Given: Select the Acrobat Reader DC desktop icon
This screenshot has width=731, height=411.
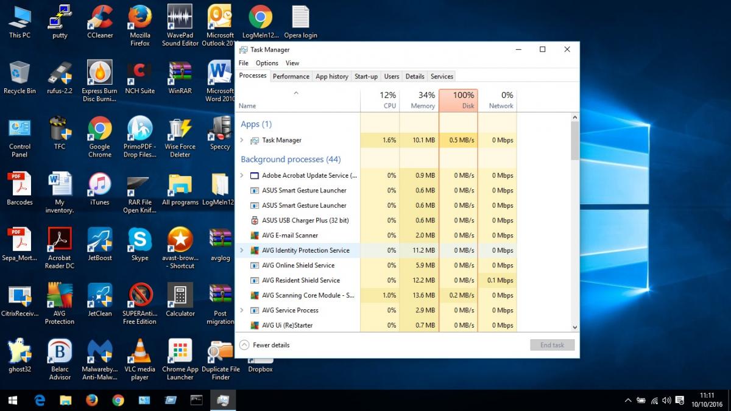Looking at the screenshot, I should pyautogui.click(x=60, y=248).
